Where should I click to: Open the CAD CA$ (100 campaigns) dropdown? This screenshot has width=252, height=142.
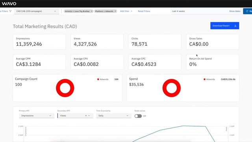point(37,11)
